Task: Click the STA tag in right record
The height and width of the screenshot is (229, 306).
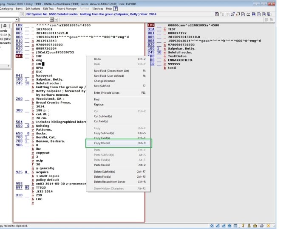Action: 151,29
